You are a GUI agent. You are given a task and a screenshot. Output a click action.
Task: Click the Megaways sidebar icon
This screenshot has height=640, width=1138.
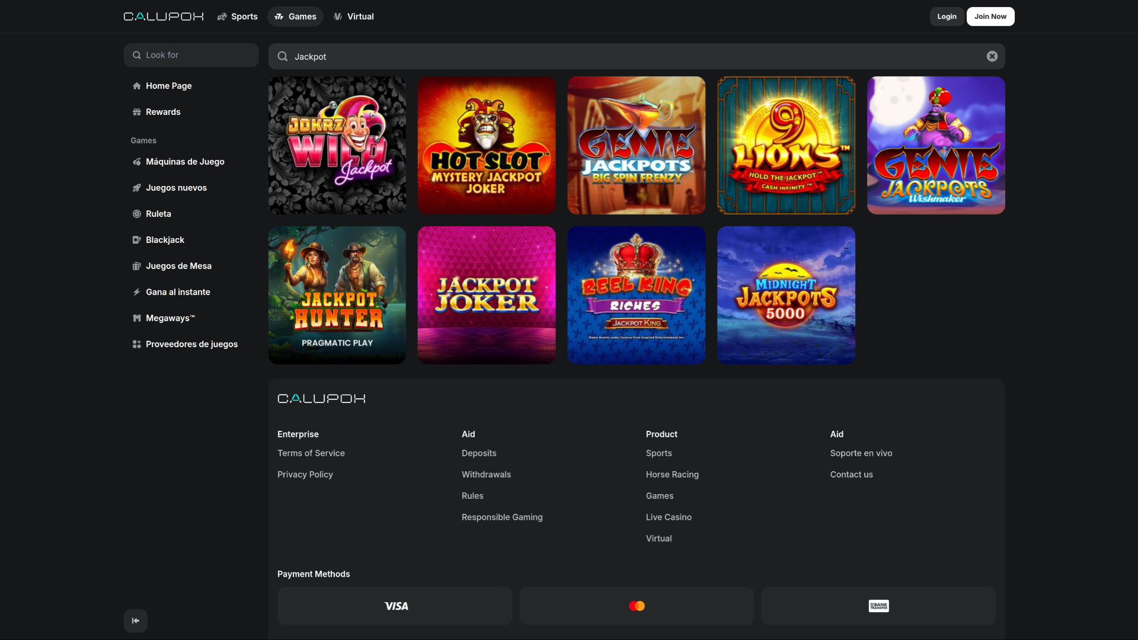(x=136, y=318)
